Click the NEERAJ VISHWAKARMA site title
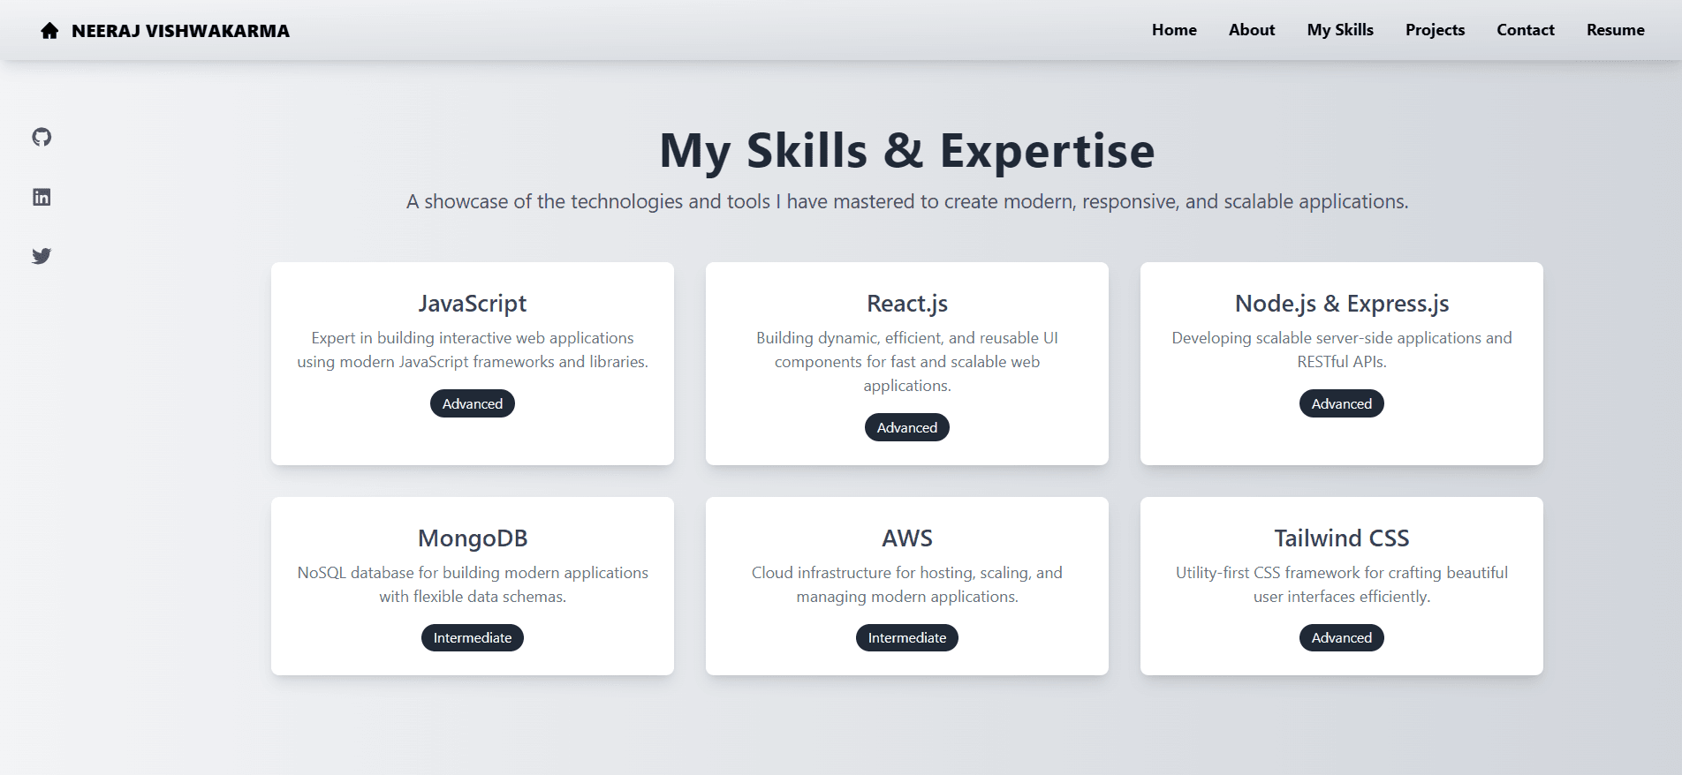The height and width of the screenshot is (775, 1682). (x=180, y=31)
